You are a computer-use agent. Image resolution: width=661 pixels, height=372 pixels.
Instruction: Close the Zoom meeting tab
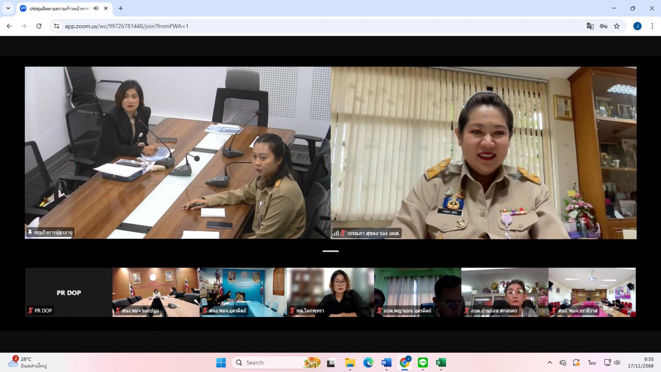point(106,8)
